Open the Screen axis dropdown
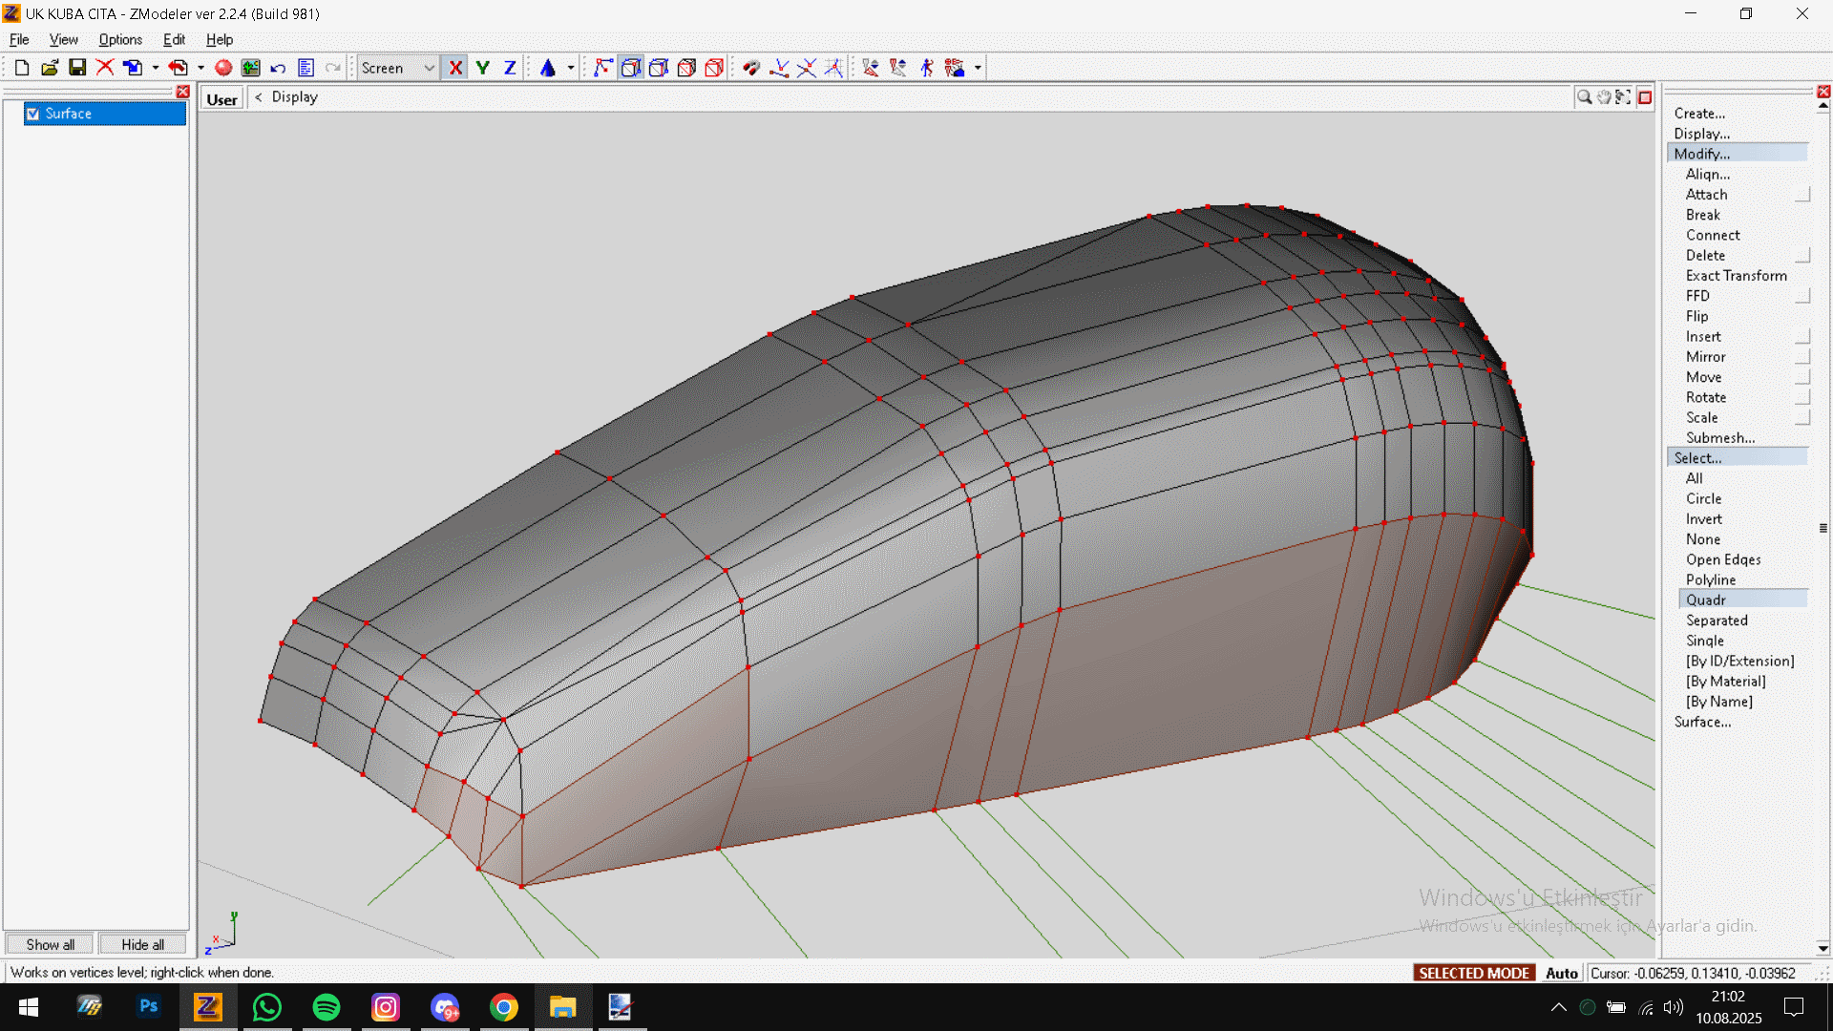The width and height of the screenshot is (1833, 1031). [x=429, y=68]
